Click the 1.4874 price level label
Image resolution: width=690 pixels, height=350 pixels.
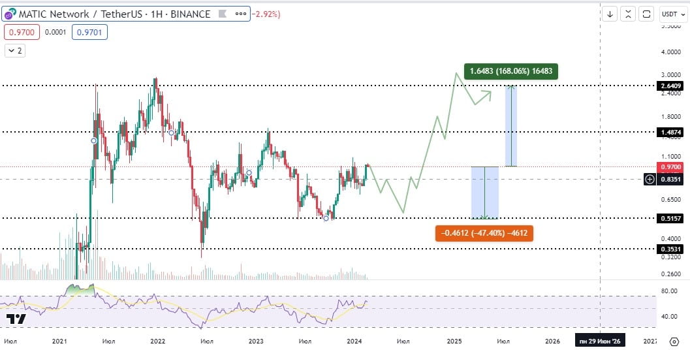point(670,132)
